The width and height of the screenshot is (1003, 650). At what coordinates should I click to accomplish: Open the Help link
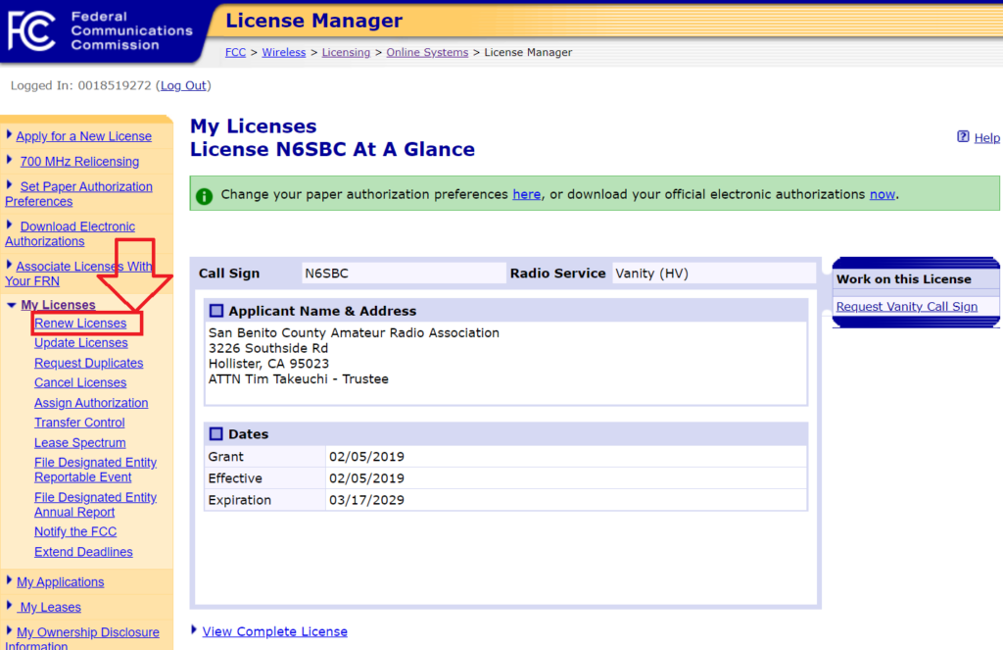(986, 137)
